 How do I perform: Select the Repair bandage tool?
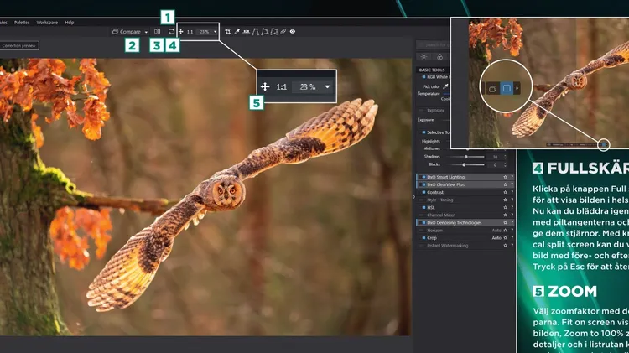click(283, 31)
